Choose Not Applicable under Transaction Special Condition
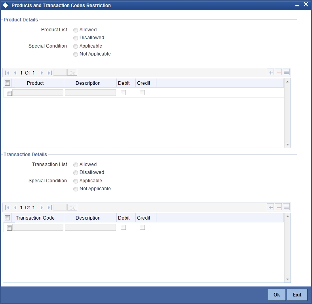 [x=75, y=189]
